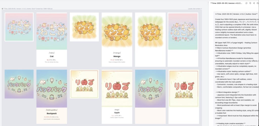Select the cat card without caption text
The image size is (259, 126).
click(183, 40)
